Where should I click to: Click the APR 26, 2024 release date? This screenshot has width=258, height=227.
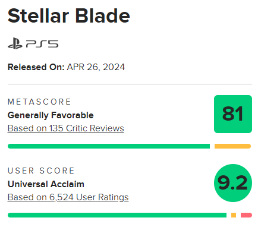(x=96, y=67)
